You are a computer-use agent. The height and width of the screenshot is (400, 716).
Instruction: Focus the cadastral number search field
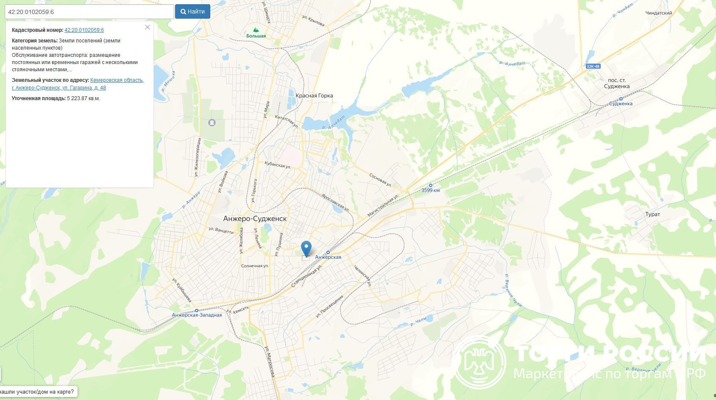(x=89, y=12)
